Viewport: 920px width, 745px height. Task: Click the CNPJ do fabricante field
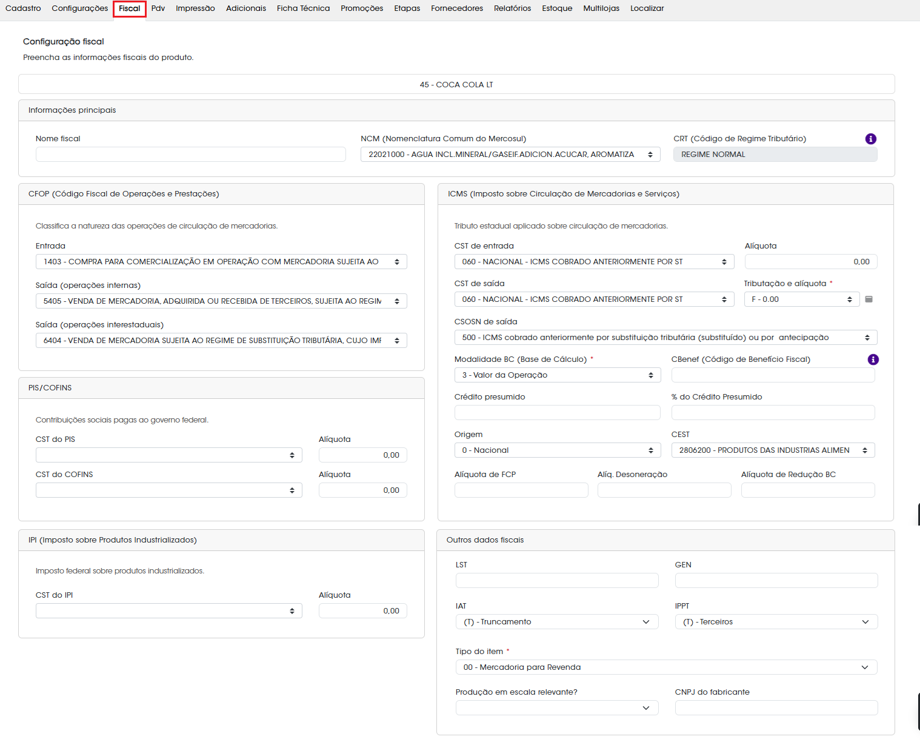tap(776, 708)
